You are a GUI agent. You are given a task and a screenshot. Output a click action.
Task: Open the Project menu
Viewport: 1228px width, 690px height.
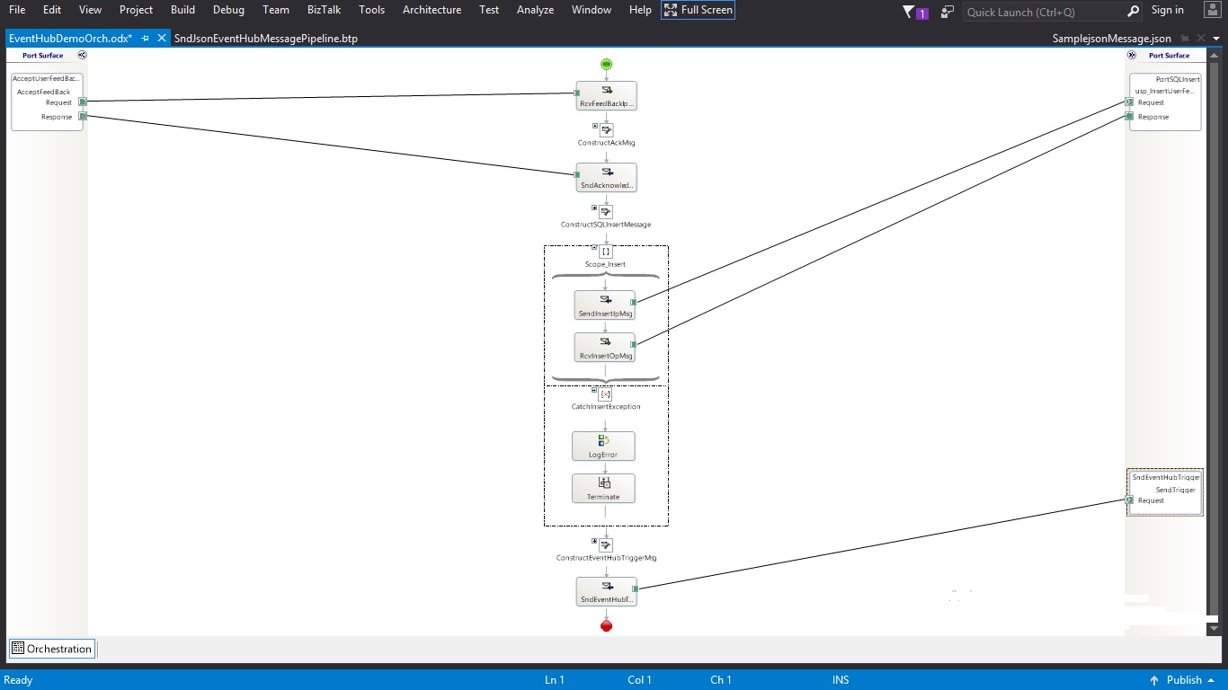click(137, 10)
